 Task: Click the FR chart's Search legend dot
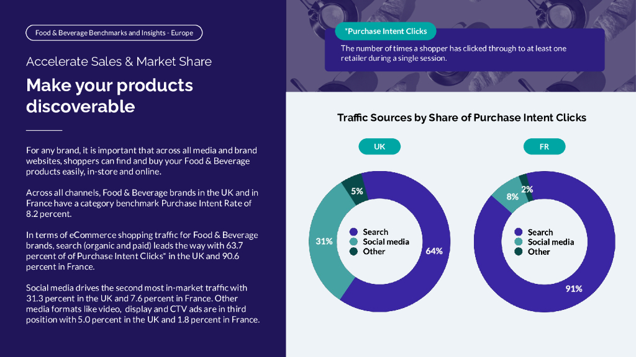[518, 232]
